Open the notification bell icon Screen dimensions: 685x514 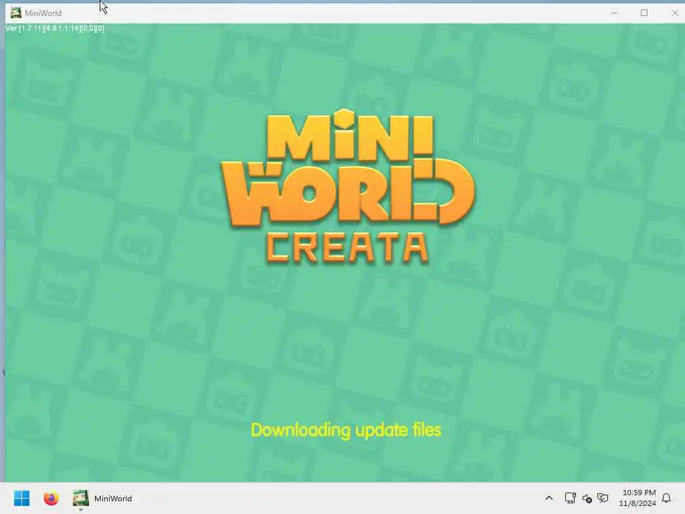666,498
